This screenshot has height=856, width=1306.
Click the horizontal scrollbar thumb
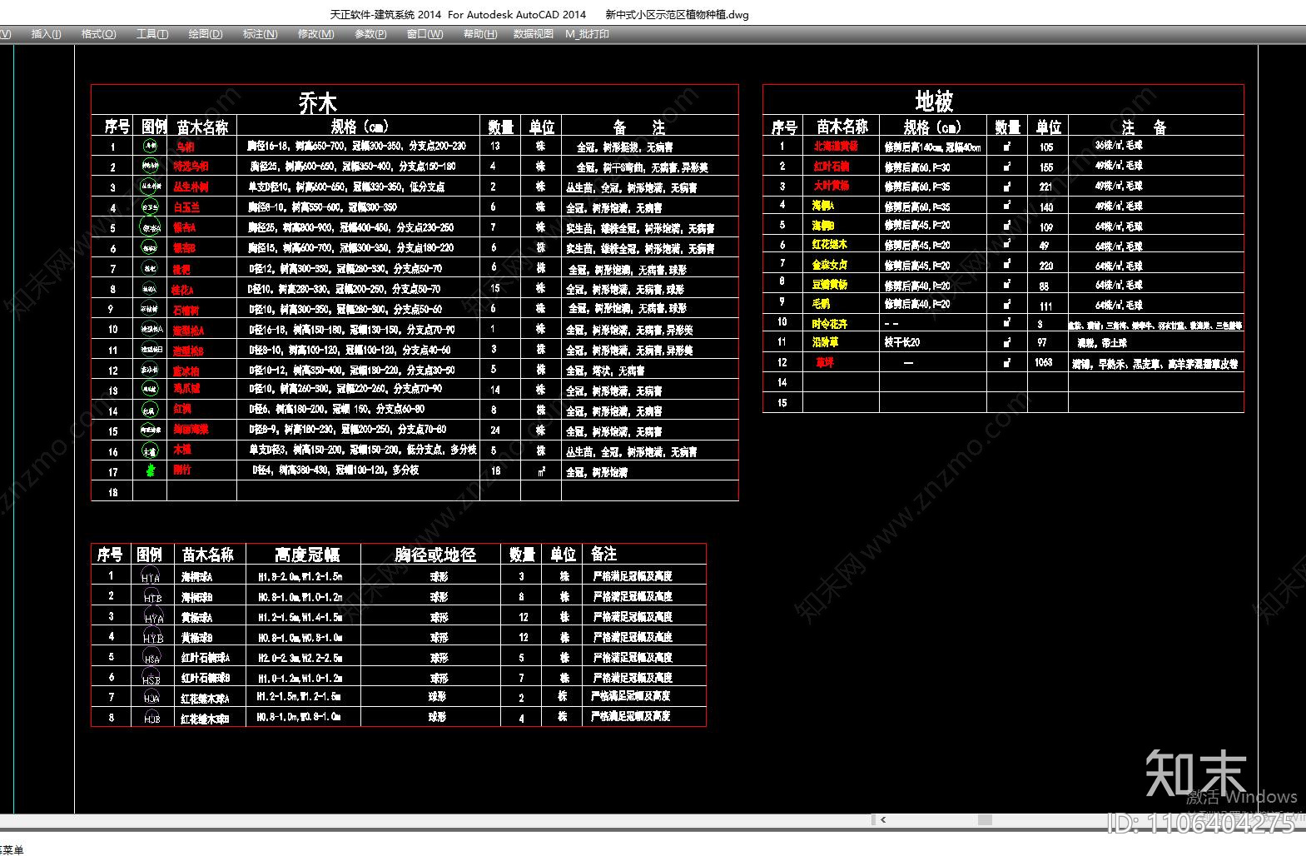tap(986, 820)
